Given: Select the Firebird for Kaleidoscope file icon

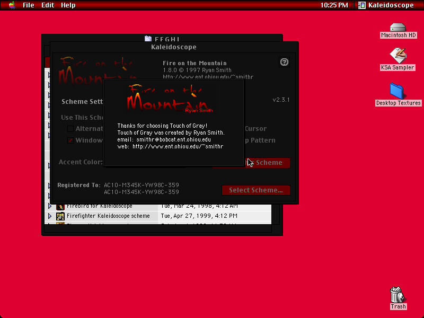Looking at the screenshot, I should point(60,207).
